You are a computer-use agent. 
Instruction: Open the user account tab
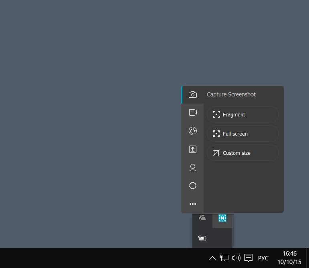point(193,168)
